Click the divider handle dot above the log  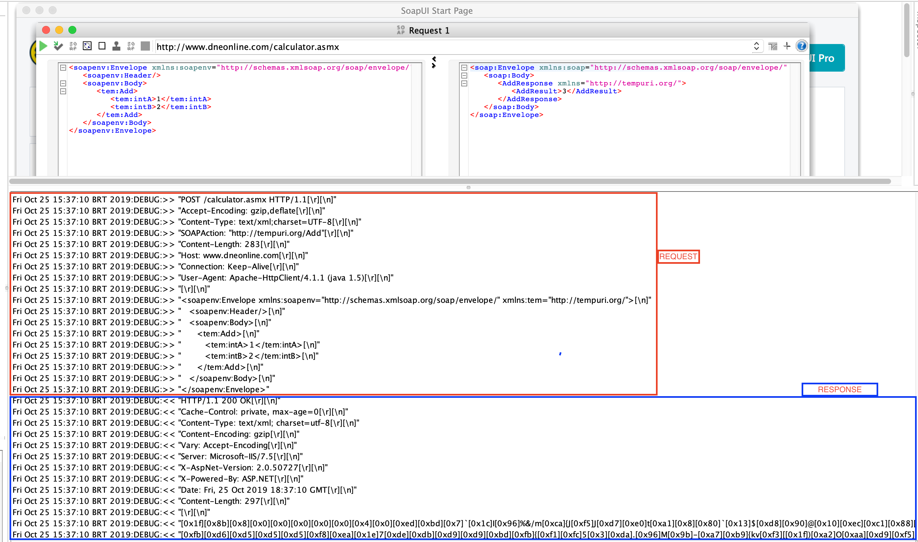(468, 188)
